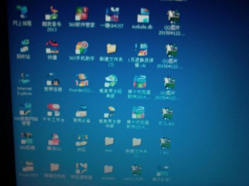Open the 新建文件夹 (2) folder
The image size is (249, 186).
[136, 147]
